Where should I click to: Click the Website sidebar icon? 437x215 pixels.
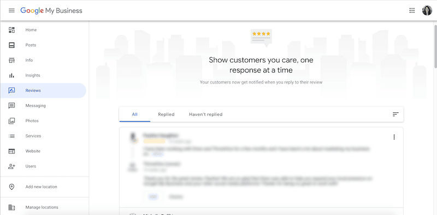11,151
